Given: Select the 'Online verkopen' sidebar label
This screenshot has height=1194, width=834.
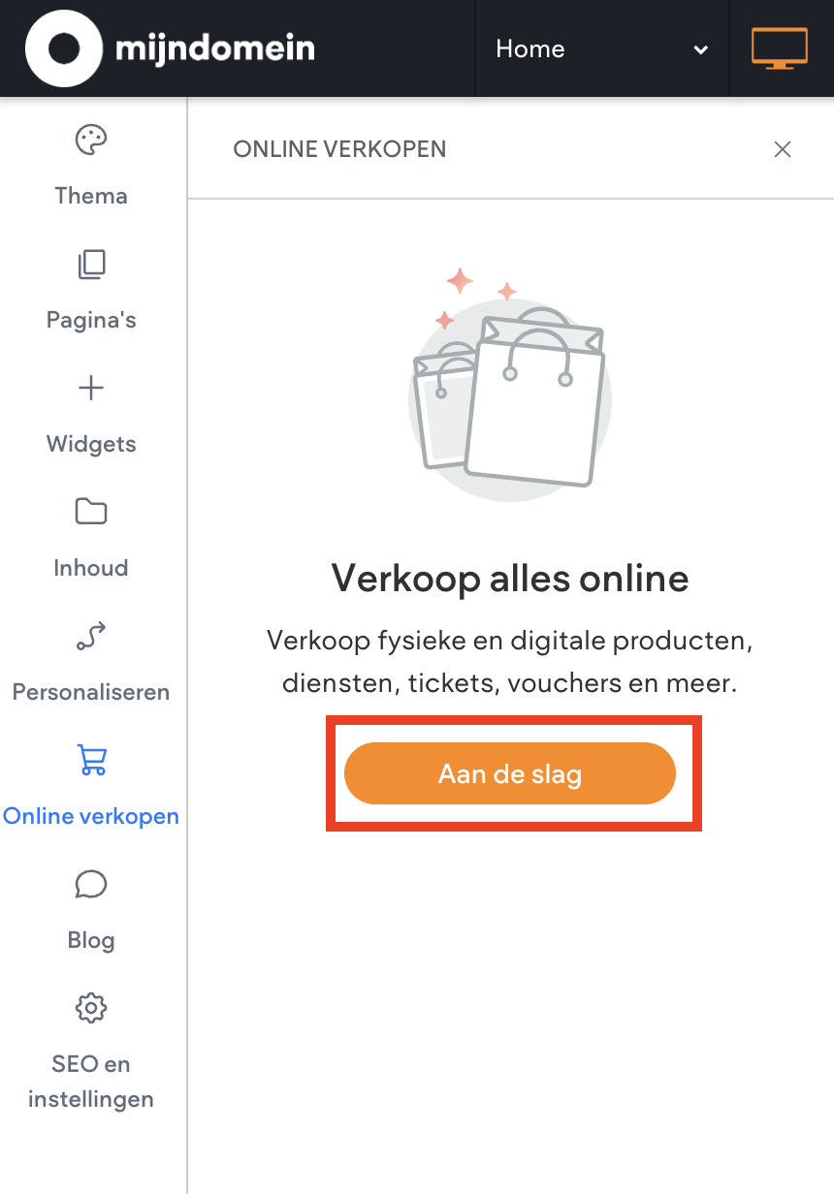Looking at the screenshot, I should point(91,816).
